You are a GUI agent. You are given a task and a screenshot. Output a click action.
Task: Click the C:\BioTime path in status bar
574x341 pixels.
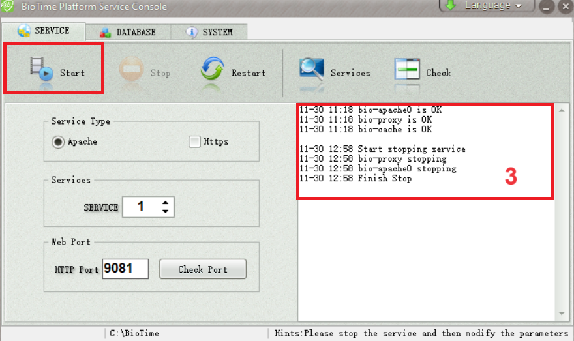pyautogui.click(x=134, y=333)
